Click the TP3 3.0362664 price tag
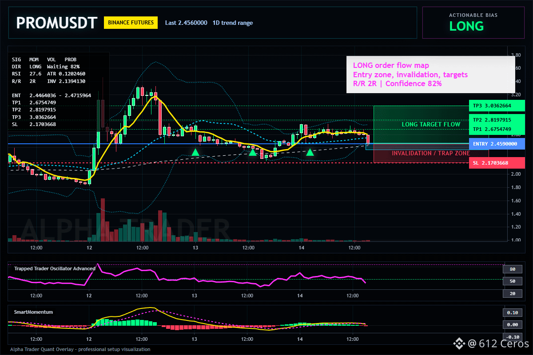The image size is (533, 355). click(x=497, y=106)
